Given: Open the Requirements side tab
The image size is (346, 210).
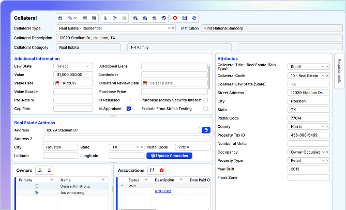Looking at the screenshot, I should pos(340,71).
